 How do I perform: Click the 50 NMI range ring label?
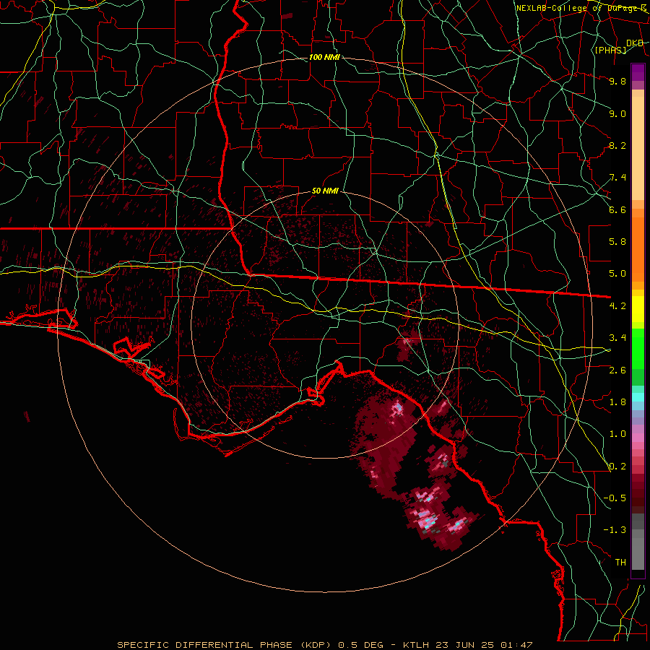click(x=325, y=191)
